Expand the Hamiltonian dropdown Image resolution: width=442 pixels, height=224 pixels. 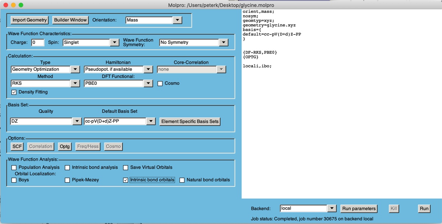tap(148, 69)
